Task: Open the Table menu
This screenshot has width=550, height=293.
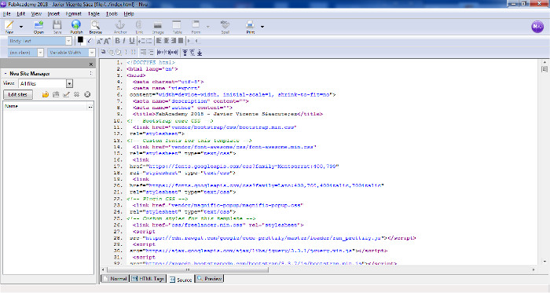Action: coord(93,14)
